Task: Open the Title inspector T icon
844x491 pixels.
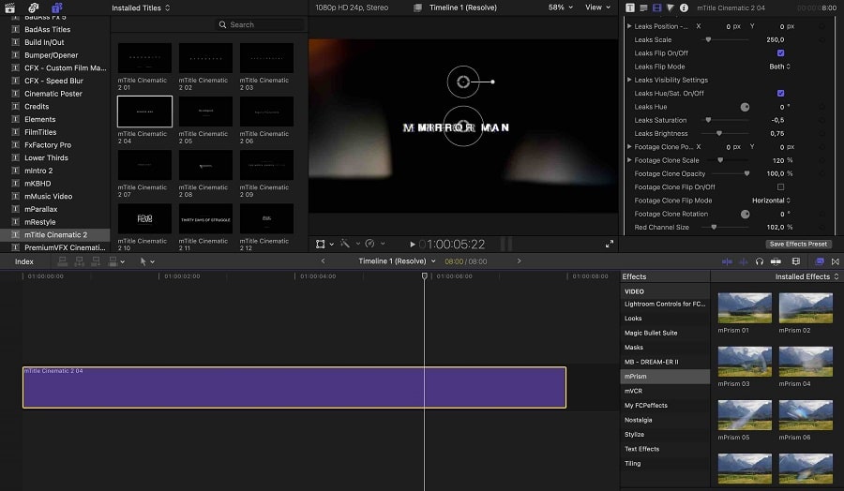Action: [630, 7]
